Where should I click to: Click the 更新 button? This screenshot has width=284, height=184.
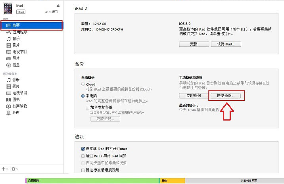pos(194,44)
